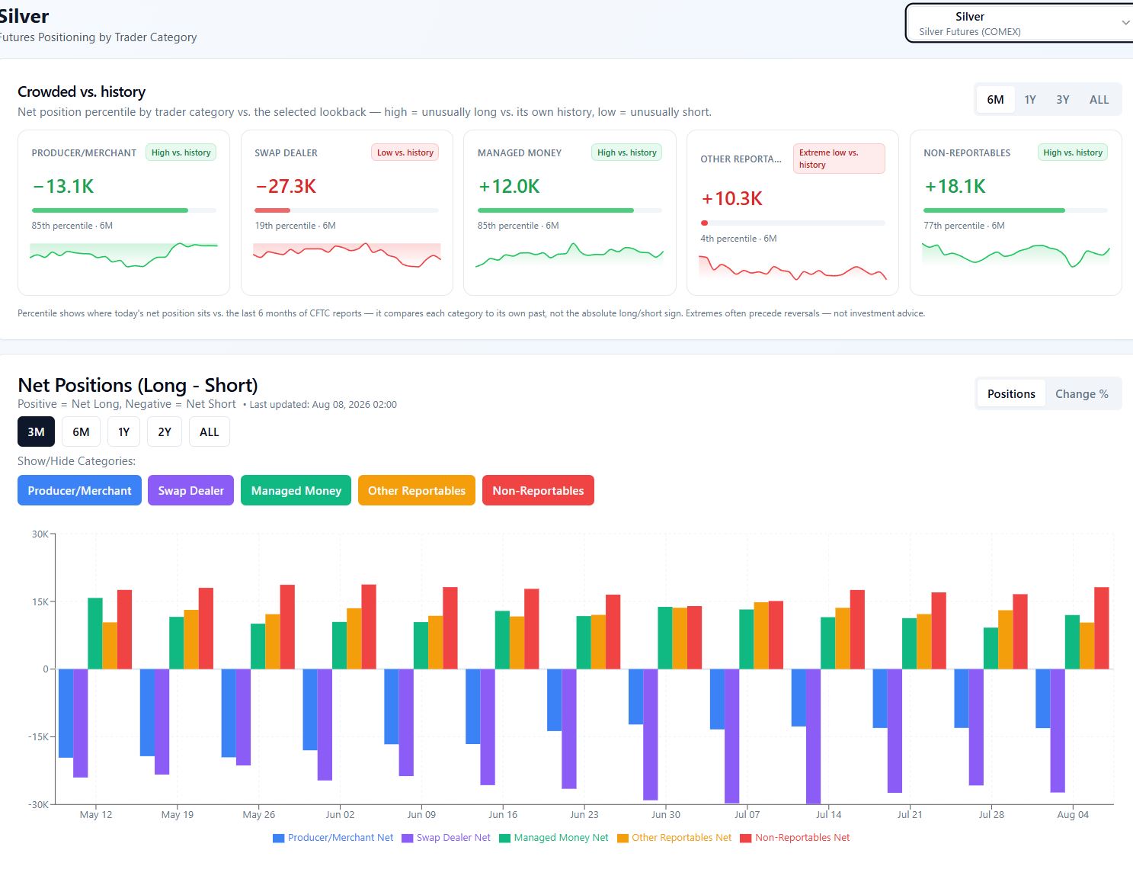Click Other Reportables Net legend entry
Image resolution: width=1133 pixels, height=879 pixels.
[674, 837]
